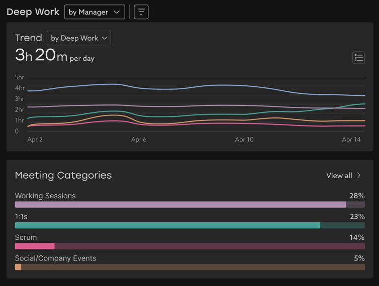379x286 pixels.
Task: Click the Working Sessions category label
Action: point(45,196)
